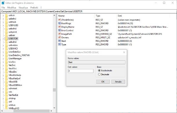The height and width of the screenshot is (113, 177).
Task: Select the VBoxNetLwf tree item
Action: 15,78
